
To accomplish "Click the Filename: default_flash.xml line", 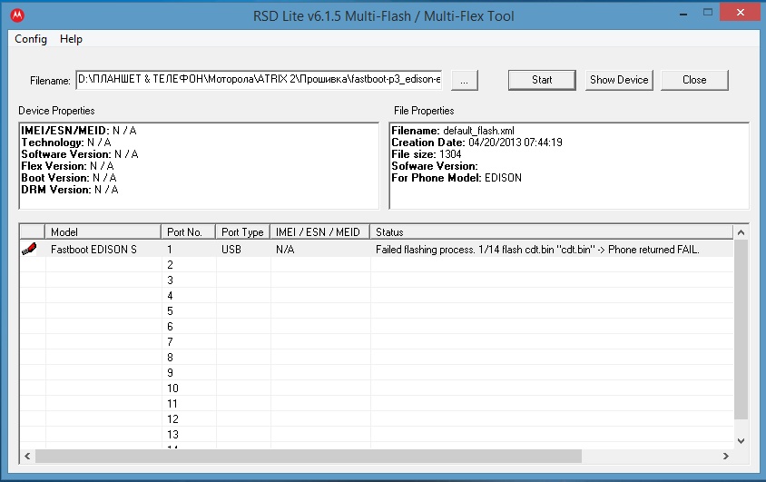I will [x=453, y=131].
